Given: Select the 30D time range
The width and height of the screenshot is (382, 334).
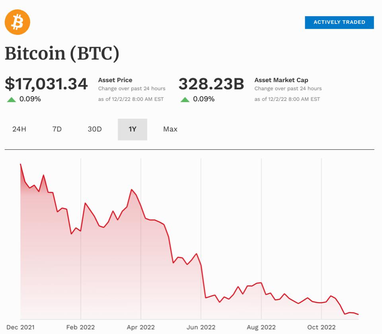Looking at the screenshot, I should click(95, 129).
